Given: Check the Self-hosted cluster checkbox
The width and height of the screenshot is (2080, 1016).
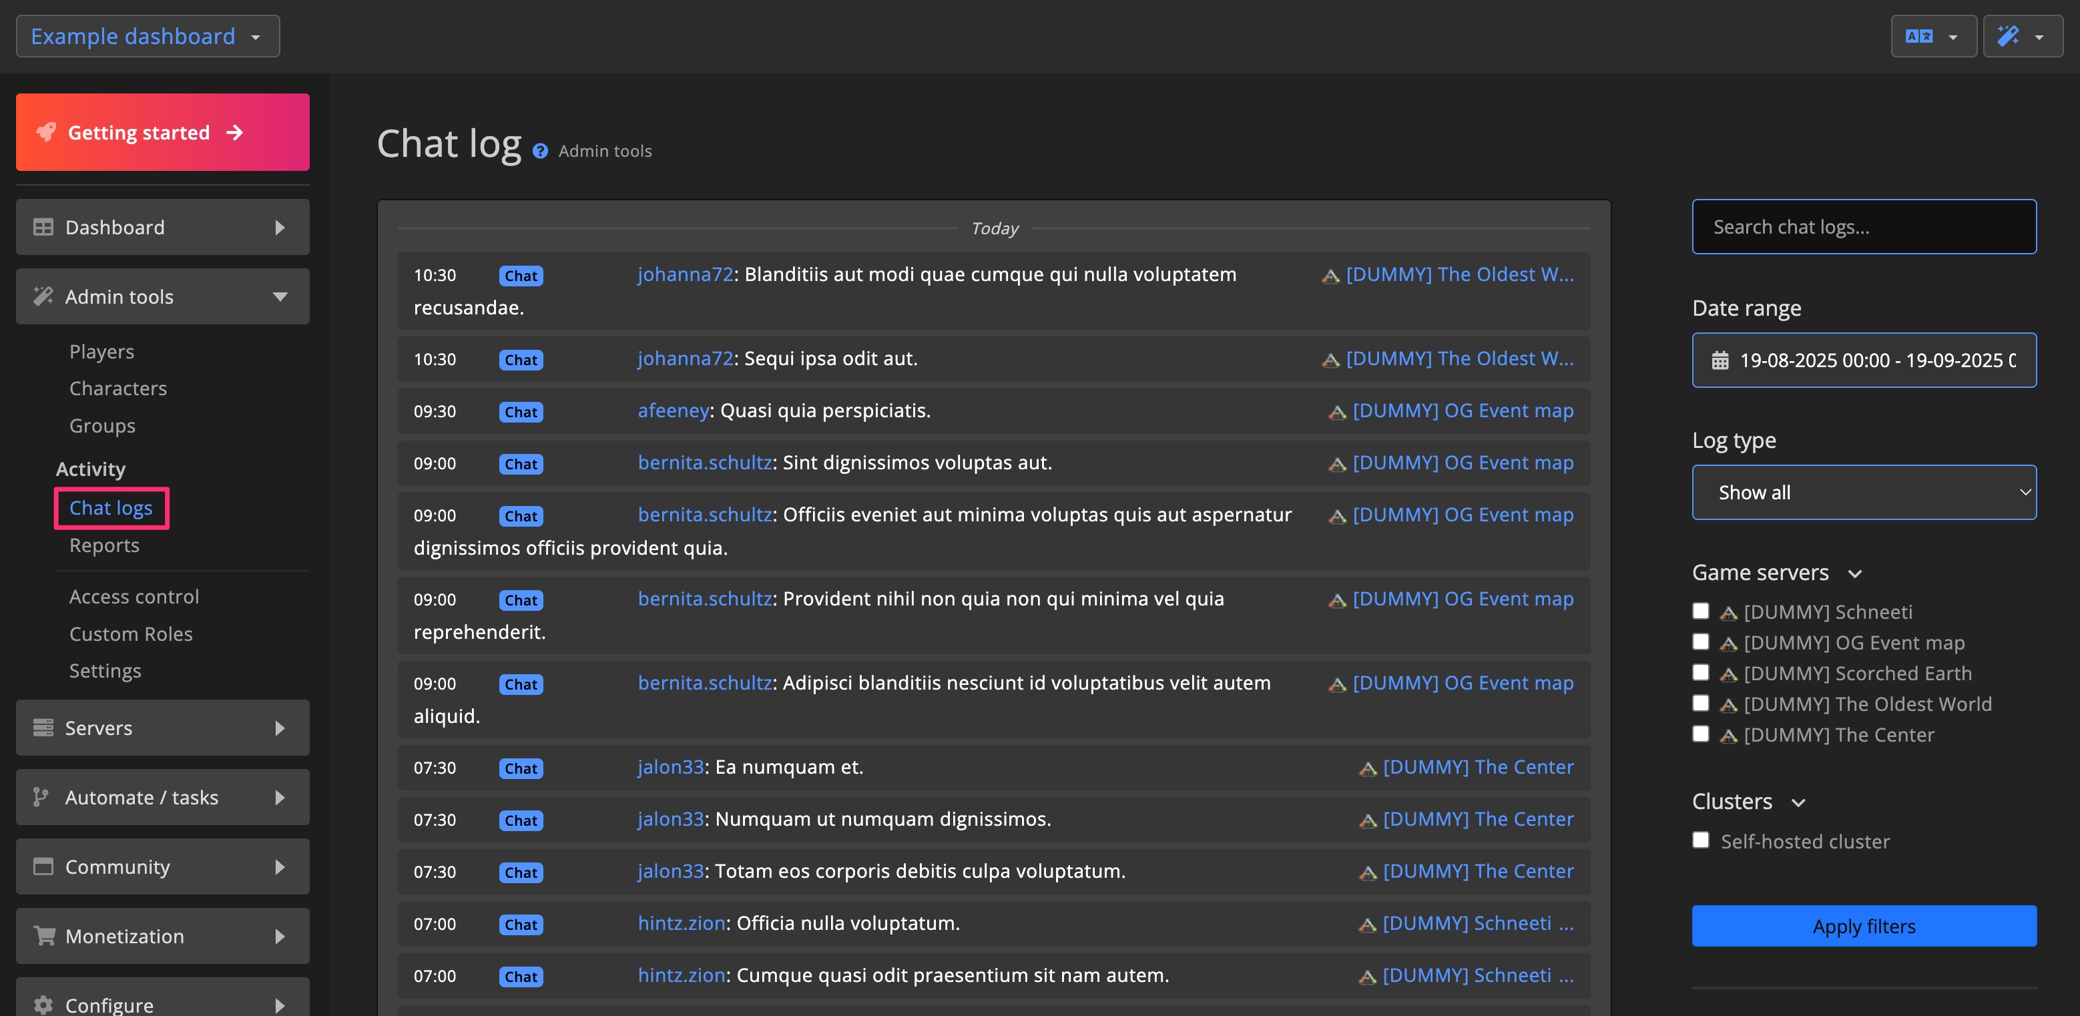Looking at the screenshot, I should (1702, 840).
